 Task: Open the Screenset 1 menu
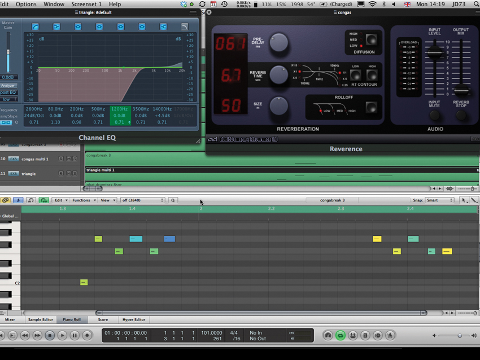(x=86, y=4)
